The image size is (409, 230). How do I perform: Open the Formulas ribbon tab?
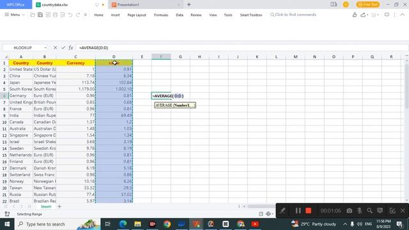[161, 15]
